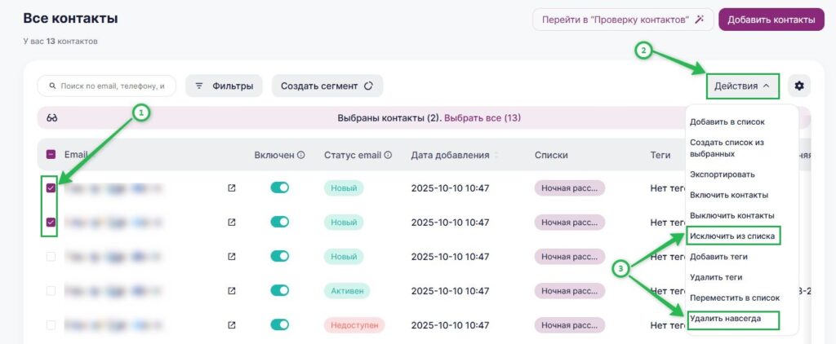Click the search magnifier icon
This screenshot has height=344, width=836.
[53, 86]
